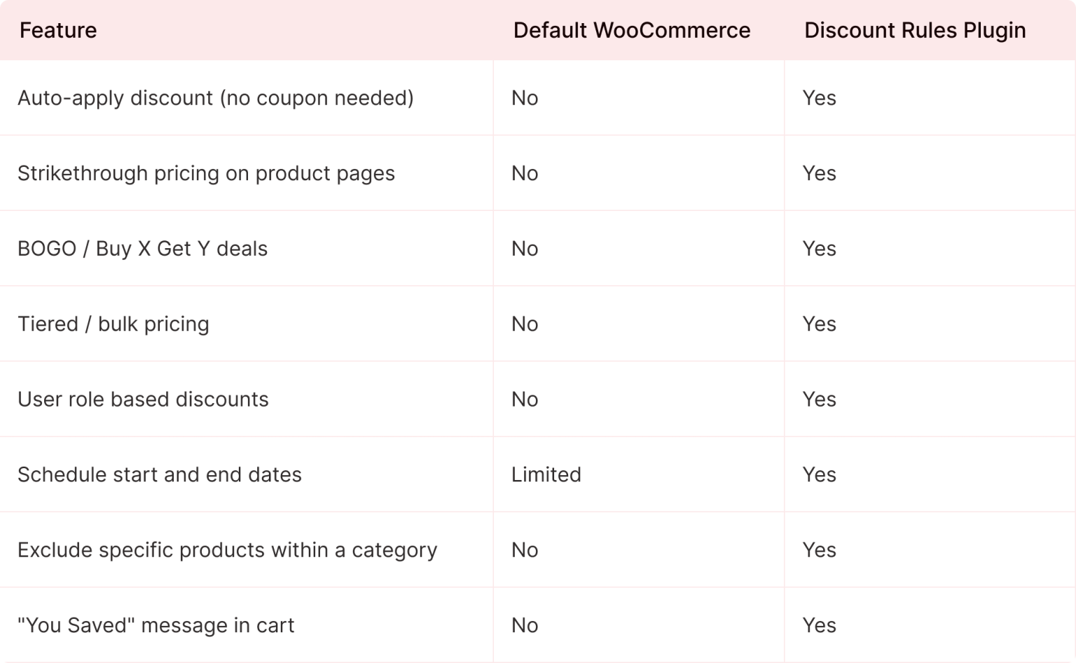
Task: Select Exclude specific products within a category
Action: click(227, 549)
